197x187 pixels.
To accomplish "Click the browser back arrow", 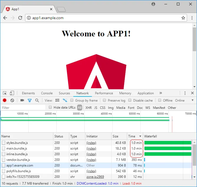I will [x=5, y=18].
